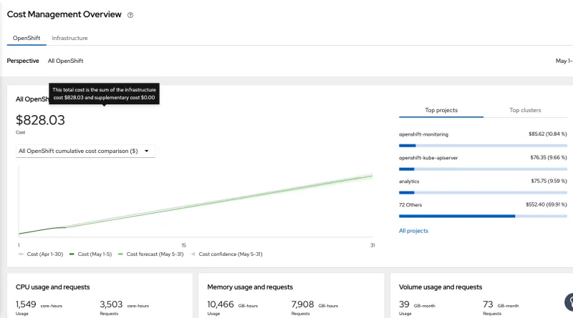Click the Cost (Apr 1-30) legend marker

coord(21,254)
